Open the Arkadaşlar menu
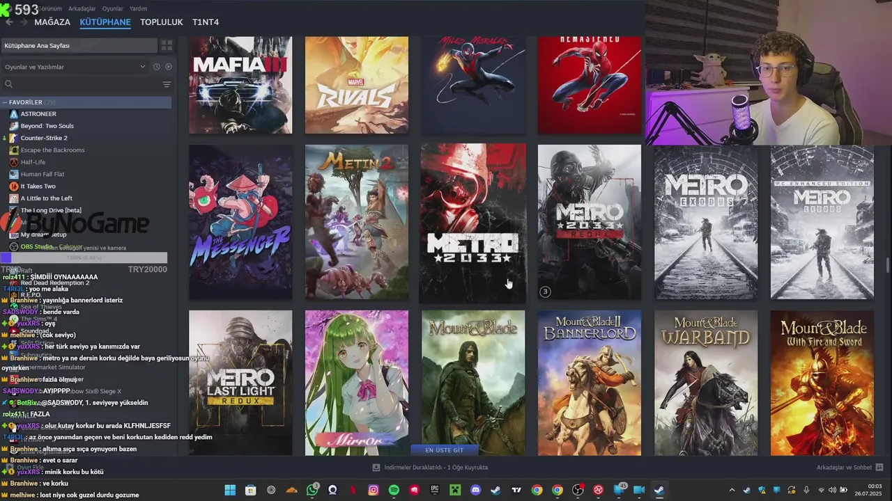This screenshot has width=892, height=501. pyautogui.click(x=82, y=8)
